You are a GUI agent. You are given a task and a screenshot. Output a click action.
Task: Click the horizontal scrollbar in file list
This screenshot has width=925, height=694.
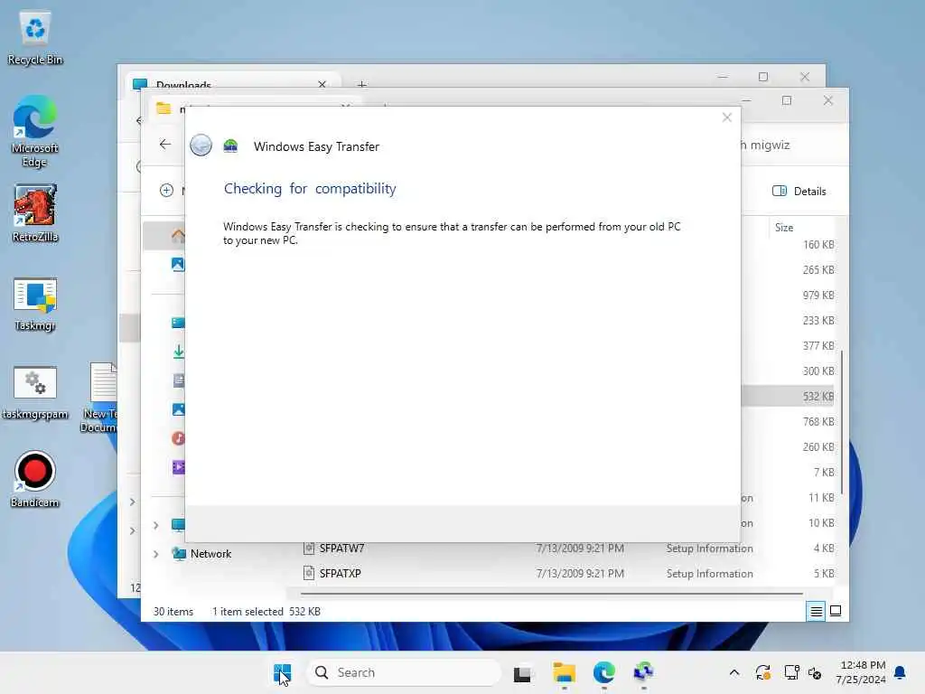(x=552, y=594)
